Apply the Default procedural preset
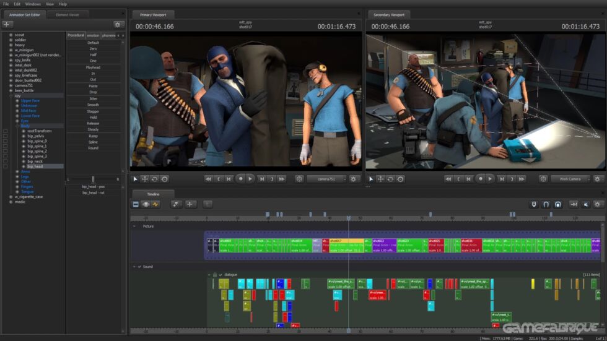 pos(94,43)
